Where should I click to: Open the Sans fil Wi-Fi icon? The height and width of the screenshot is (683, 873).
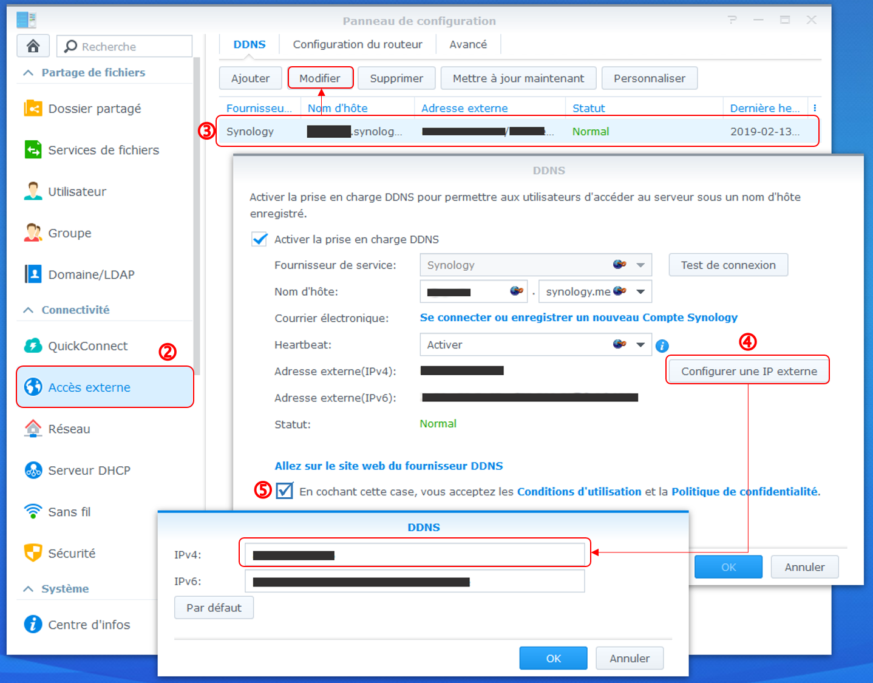coord(33,512)
